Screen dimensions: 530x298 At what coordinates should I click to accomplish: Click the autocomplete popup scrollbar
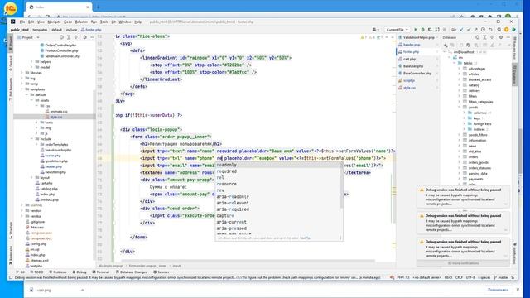pos(341,186)
